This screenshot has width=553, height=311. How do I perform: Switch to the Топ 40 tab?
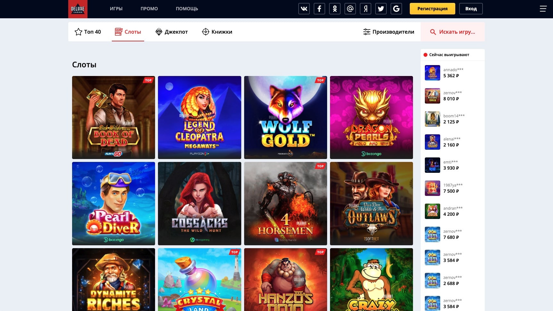[88, 32]
